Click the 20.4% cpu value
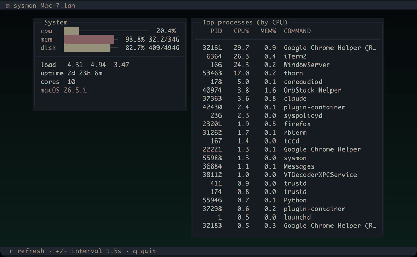This screenshot has width=417, height=257. coord(166,31)
